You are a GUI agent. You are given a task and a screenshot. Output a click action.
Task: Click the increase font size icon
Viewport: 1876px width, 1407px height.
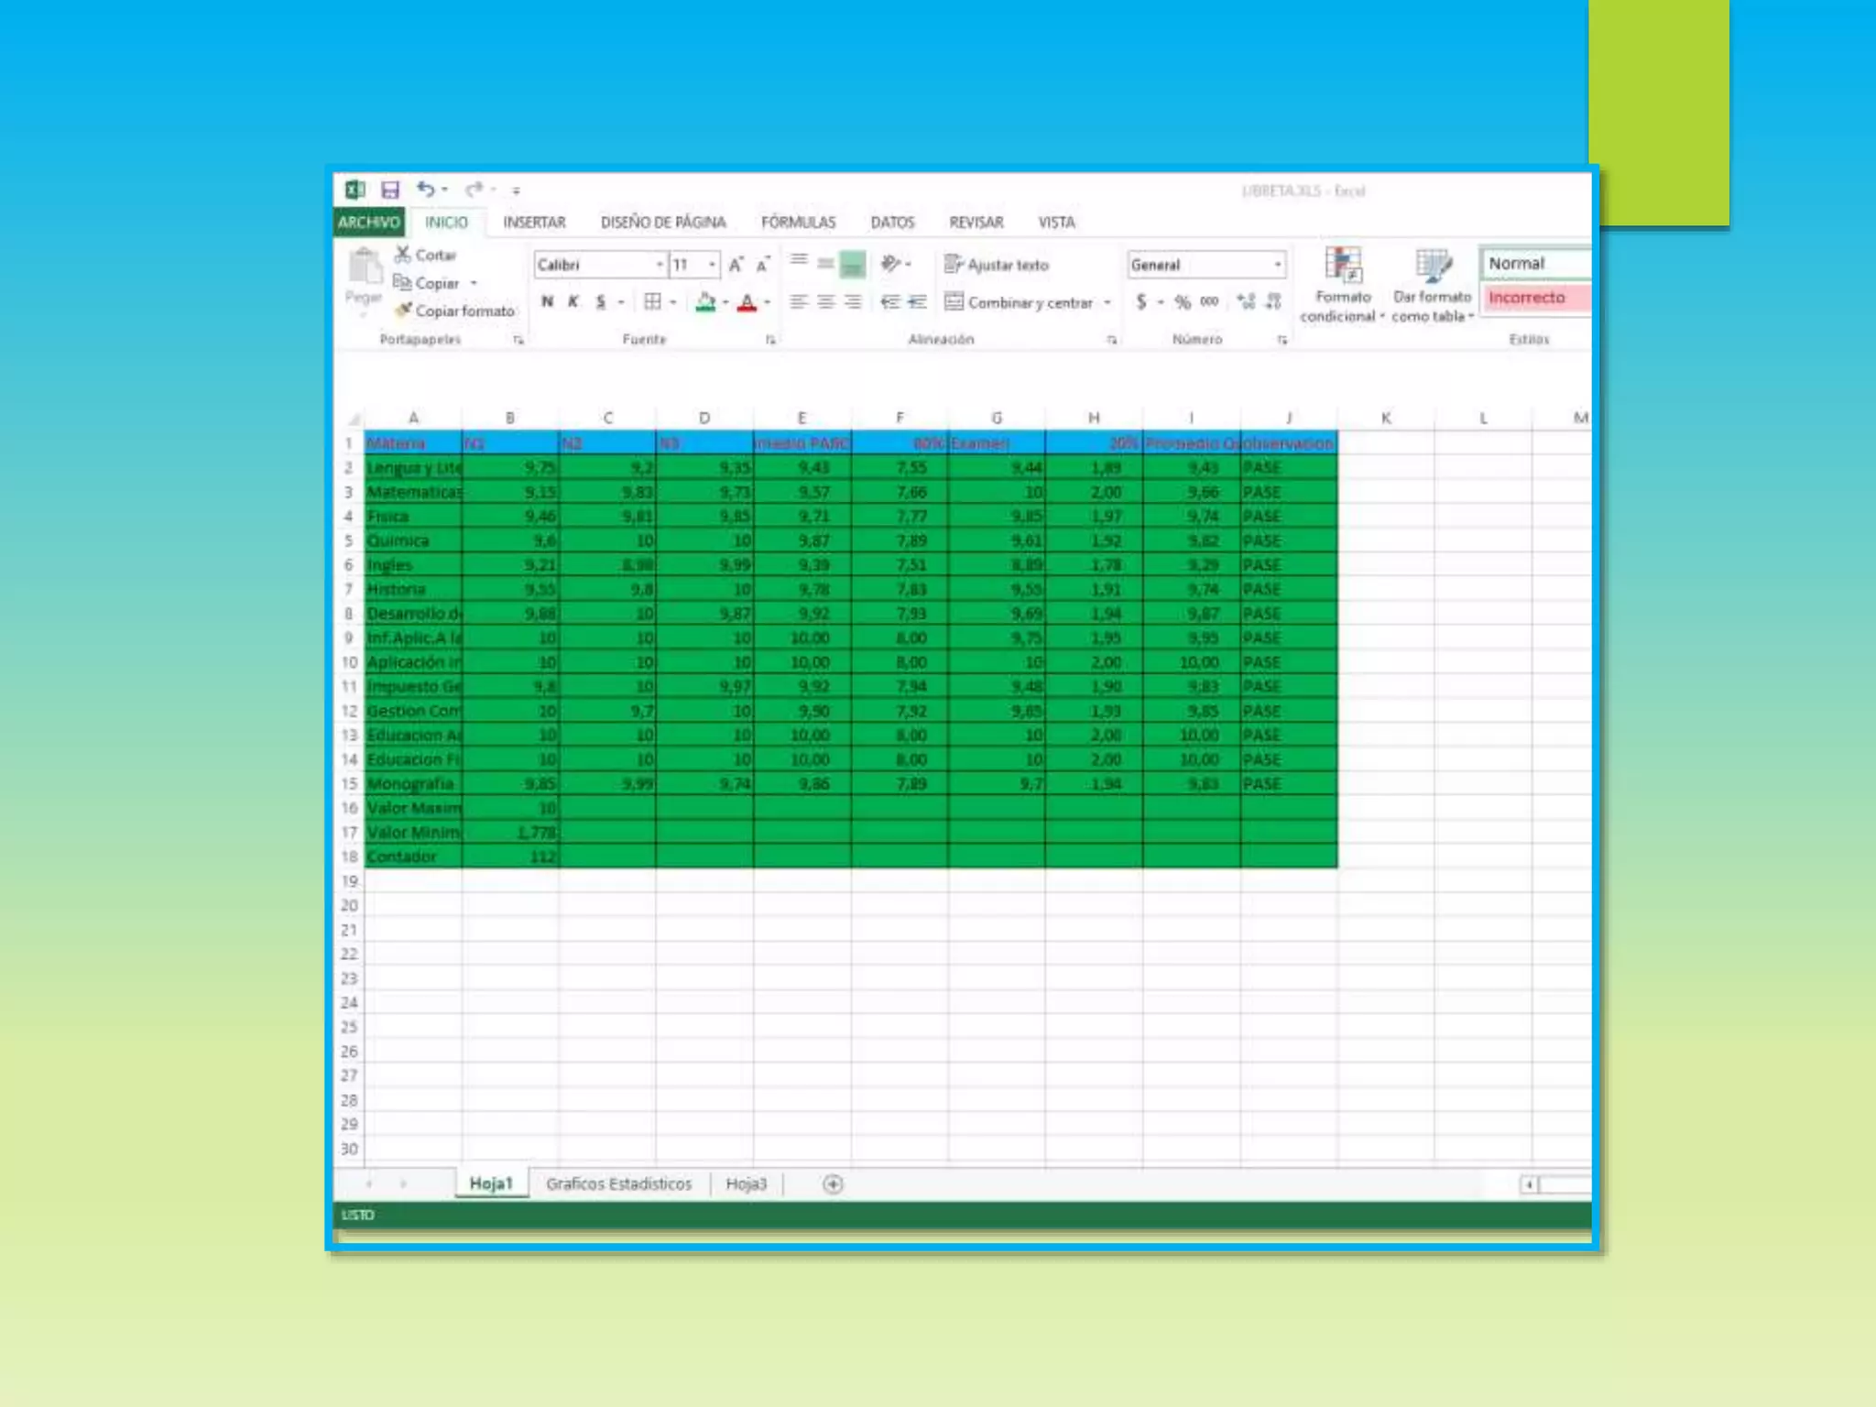736,265
